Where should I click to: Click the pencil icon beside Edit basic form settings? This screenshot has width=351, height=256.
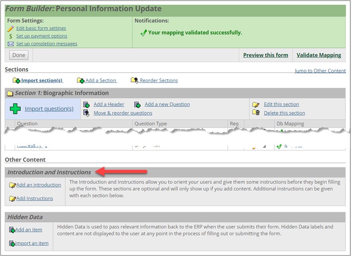coord(11,29)
